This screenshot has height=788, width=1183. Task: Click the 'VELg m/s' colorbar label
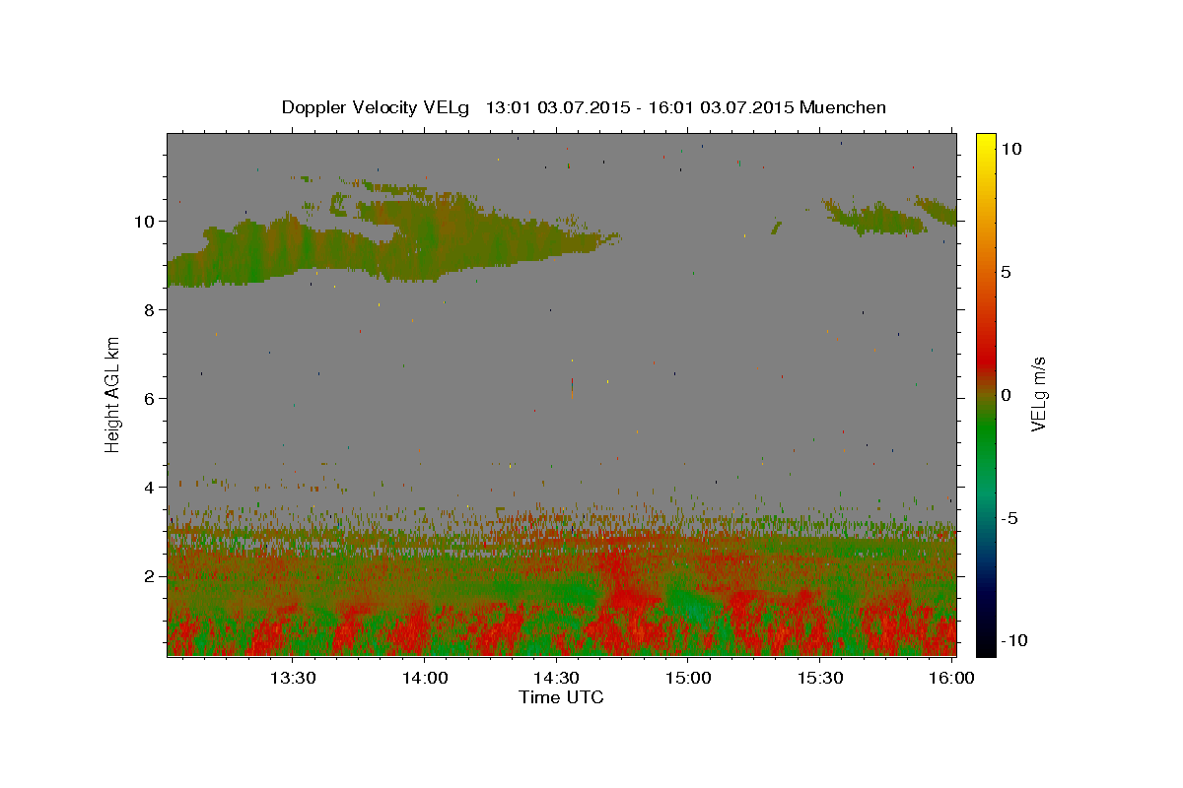coord(1037,395)
